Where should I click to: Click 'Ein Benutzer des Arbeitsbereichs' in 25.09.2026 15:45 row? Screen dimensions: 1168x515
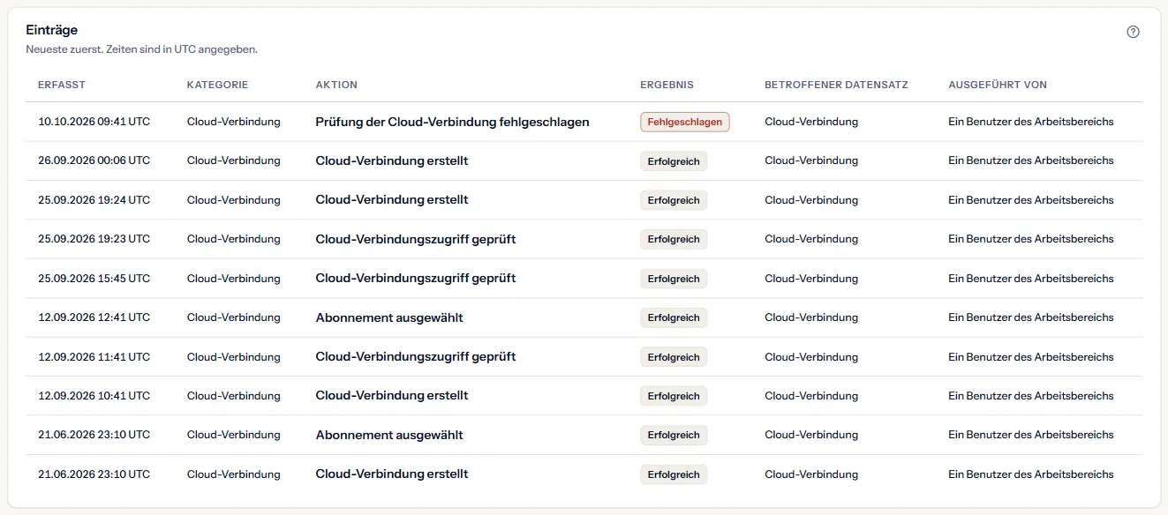pyautogui.click(x=1031, y=279)
